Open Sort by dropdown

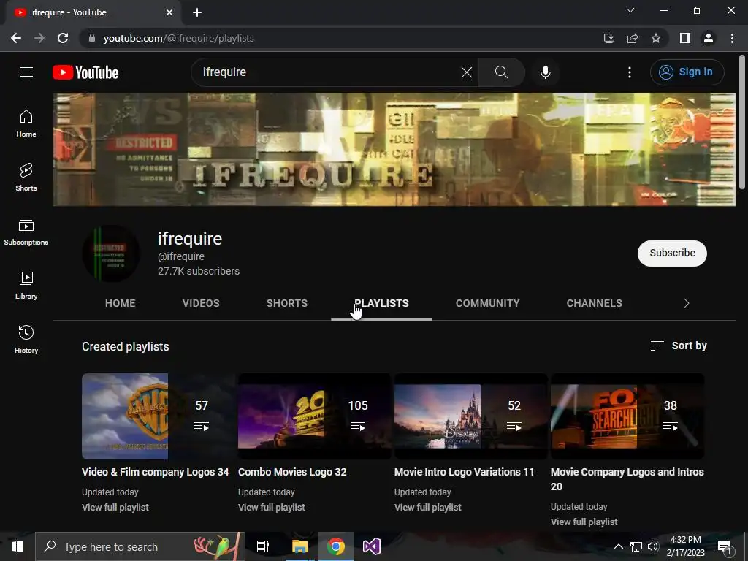679,346
